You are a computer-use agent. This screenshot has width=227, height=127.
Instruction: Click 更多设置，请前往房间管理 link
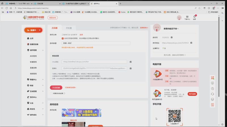[175, 55]
